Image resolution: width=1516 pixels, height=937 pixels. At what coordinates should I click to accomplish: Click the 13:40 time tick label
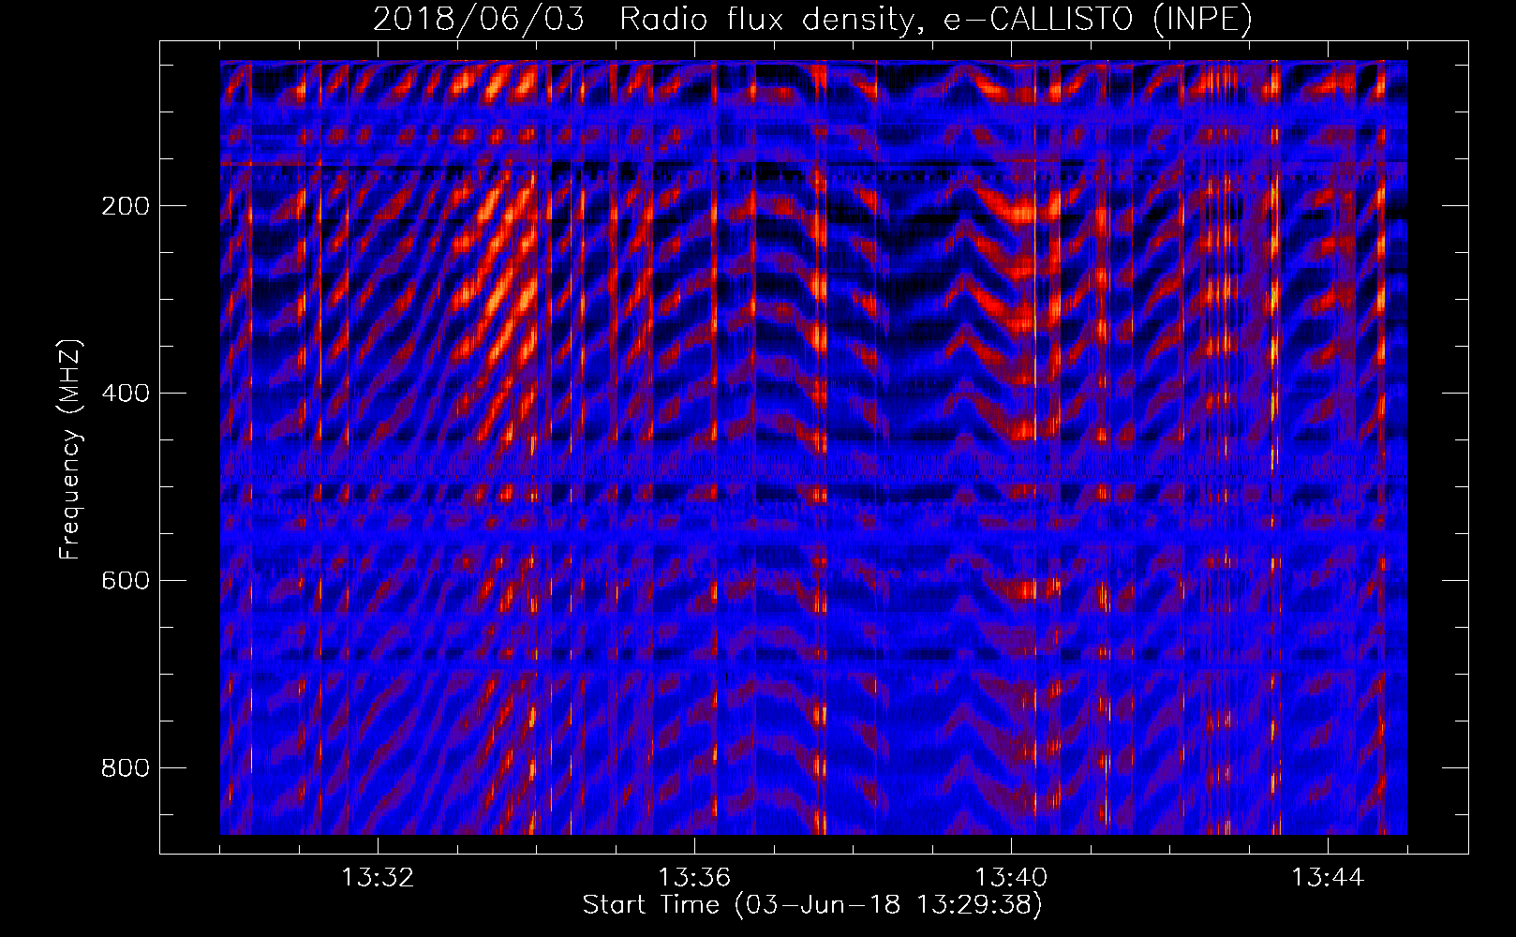click(1011, 878)
